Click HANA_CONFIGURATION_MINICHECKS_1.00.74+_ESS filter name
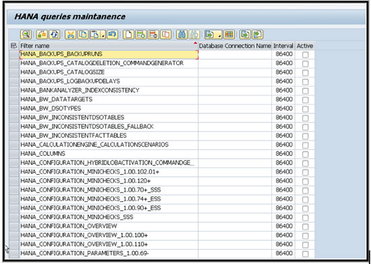Viewport: 371px width, 264px height. (90, 199)
